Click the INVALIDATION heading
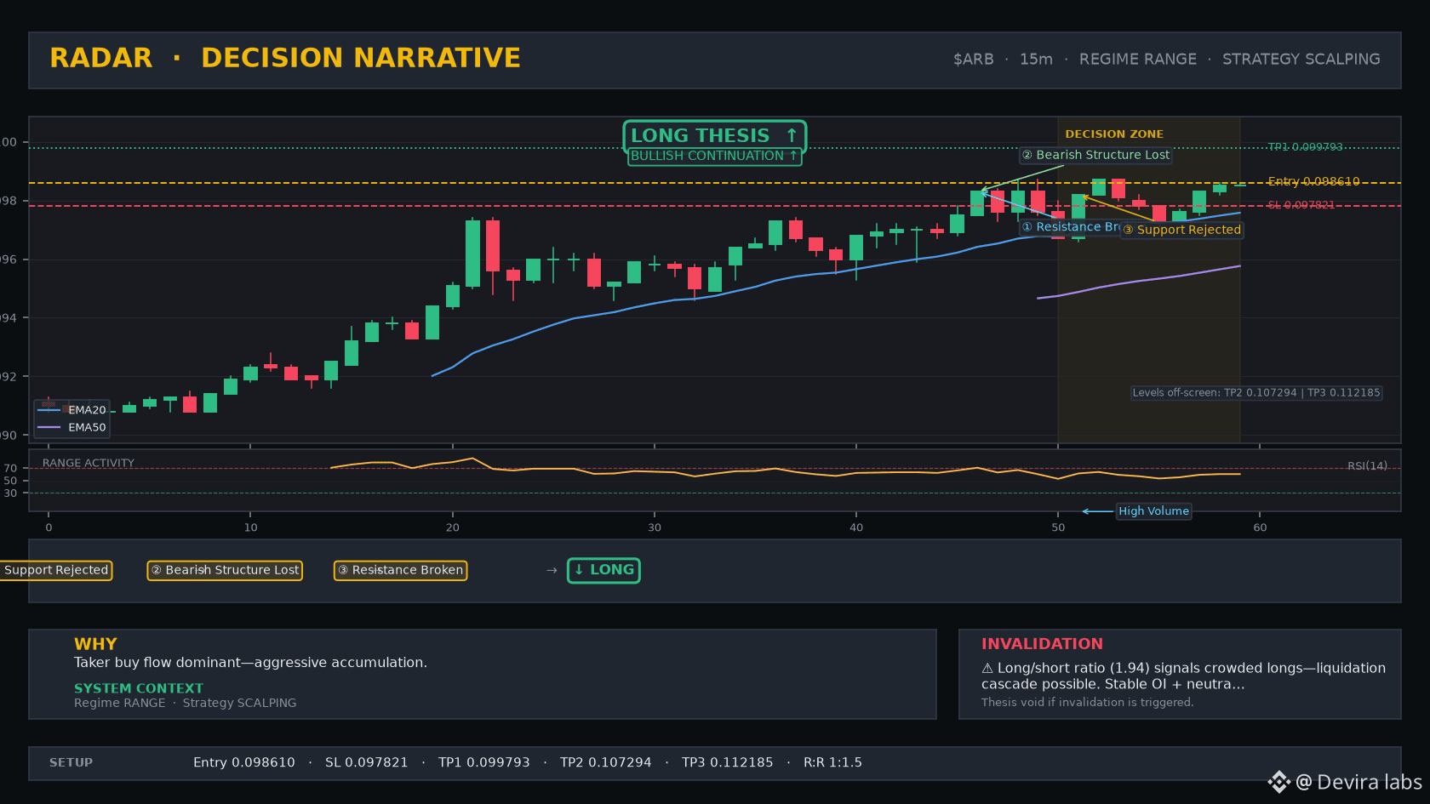Screen dimensions: 1430x804 pyautogui.click(x=1042, y=644)
